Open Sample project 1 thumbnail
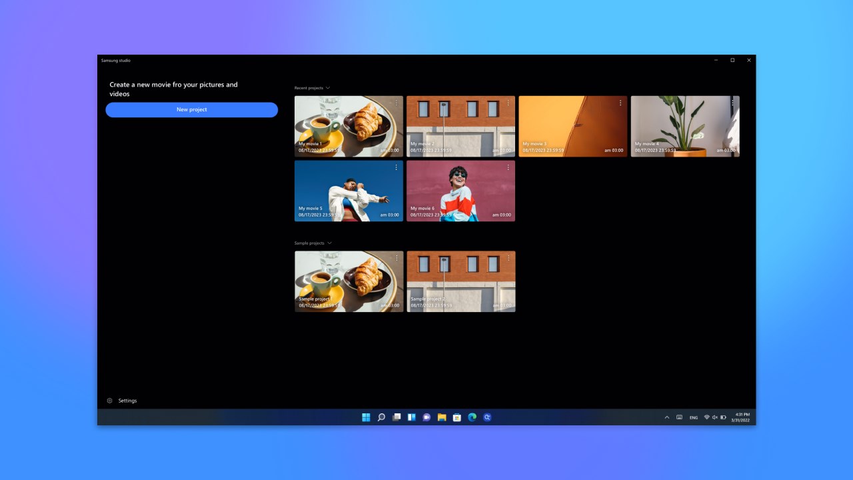The width and height of the screenshot is (853, 480). (349, 281)
